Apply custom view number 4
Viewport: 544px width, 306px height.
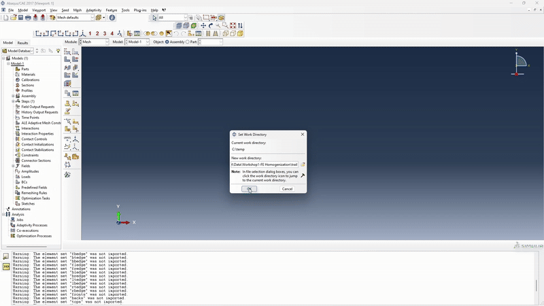[112, 33]
